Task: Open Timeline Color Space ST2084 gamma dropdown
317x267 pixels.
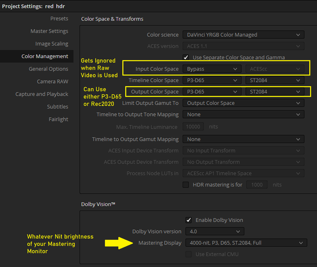Action: [x=275, y=80]
